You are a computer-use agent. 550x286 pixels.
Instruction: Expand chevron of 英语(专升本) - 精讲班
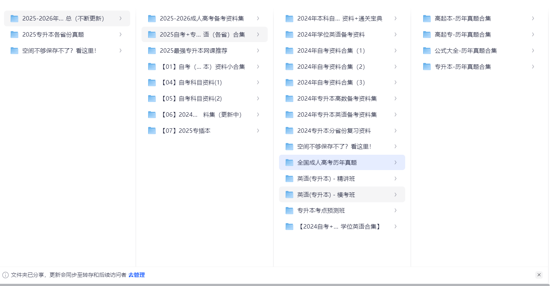click(x=395, y=178)
